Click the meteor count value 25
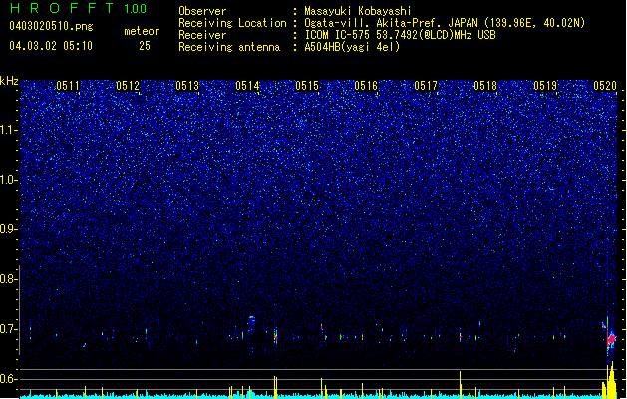627x399 pixels. tap(145, 46)
